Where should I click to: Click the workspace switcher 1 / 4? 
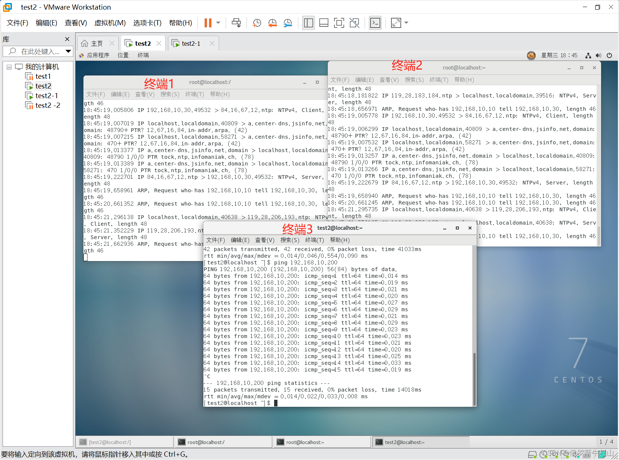point(606,442)
